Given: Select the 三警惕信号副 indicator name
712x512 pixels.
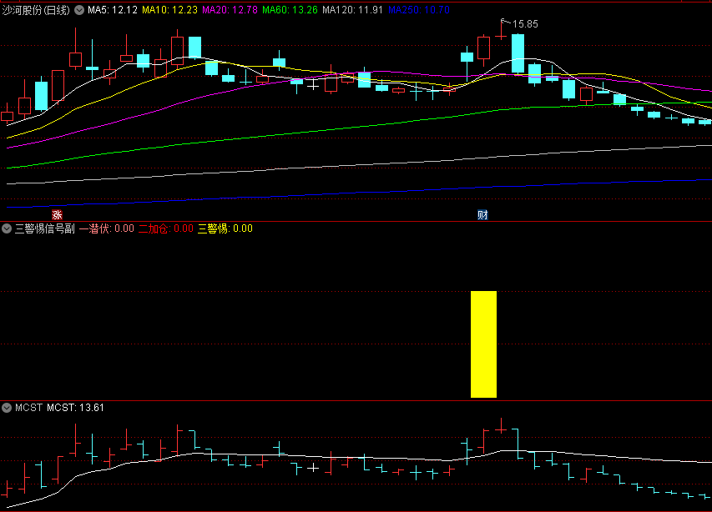Looking at the screenshot, I should click(x=45, y=228).
